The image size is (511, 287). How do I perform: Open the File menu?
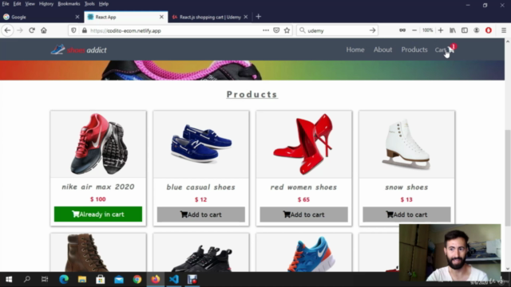pyautogui.click(x=6, y=4)
